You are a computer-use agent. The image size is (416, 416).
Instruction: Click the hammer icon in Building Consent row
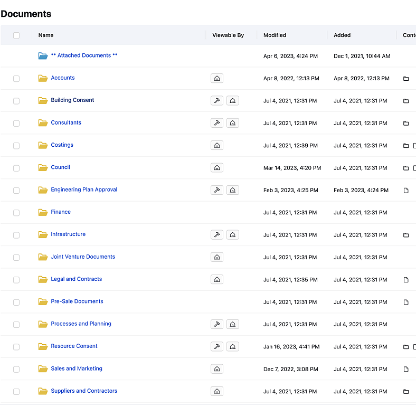tap(216, 101)
